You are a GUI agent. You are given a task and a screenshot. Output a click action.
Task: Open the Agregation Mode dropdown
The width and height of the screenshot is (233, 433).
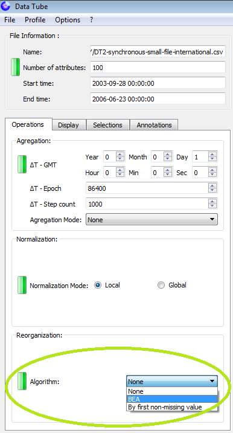(152, 220)
